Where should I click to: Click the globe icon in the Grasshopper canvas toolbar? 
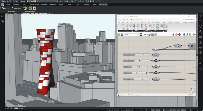pos(193,35)
